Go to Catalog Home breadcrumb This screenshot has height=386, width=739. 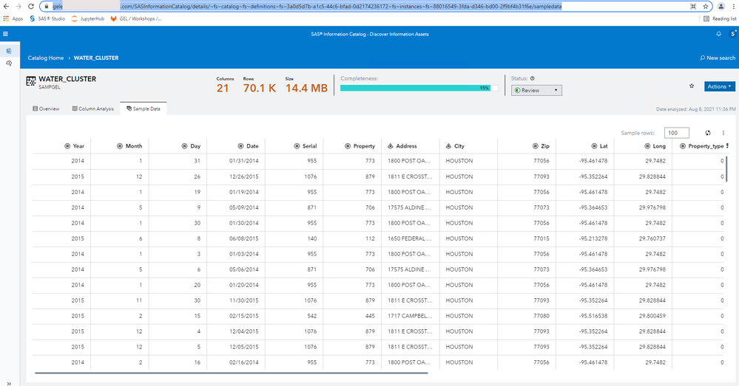click(46, 58)
